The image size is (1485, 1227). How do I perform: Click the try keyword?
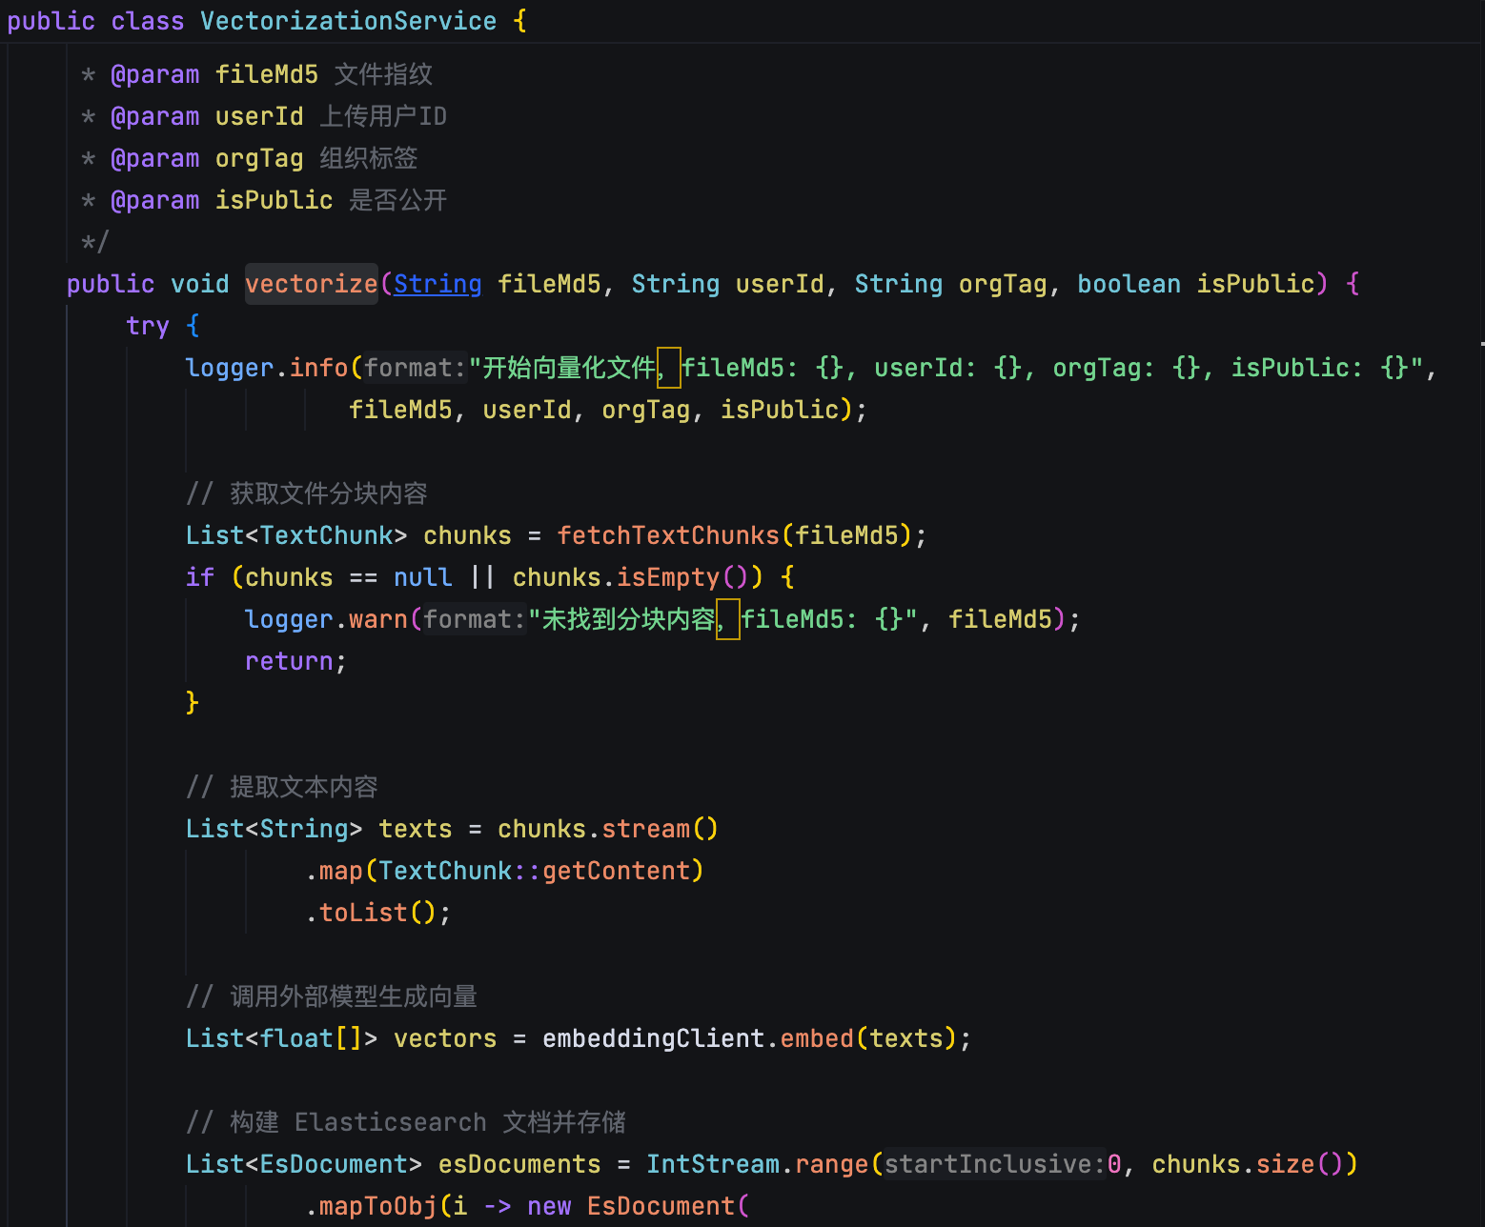tap(148, 326)
